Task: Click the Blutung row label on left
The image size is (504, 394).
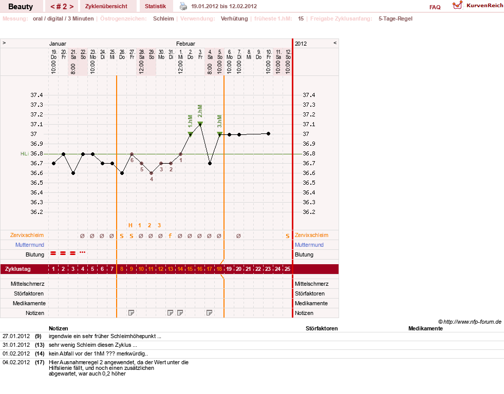Action: [x=35, y=254]
